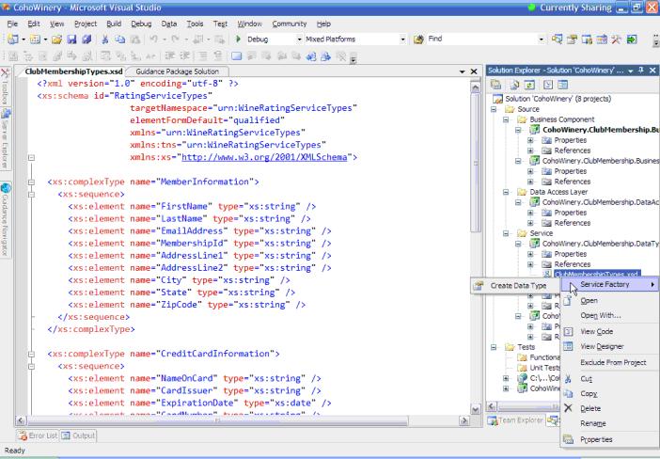
Task: Click Solution Explorer's View Designer toolbar icon
Action: pos(563,85)
